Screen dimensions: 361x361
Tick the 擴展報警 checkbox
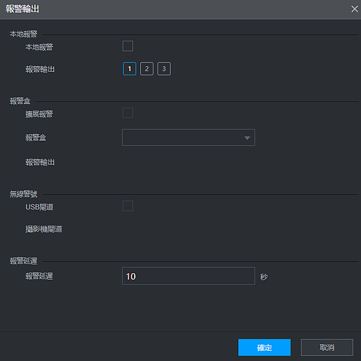point(128,113)
